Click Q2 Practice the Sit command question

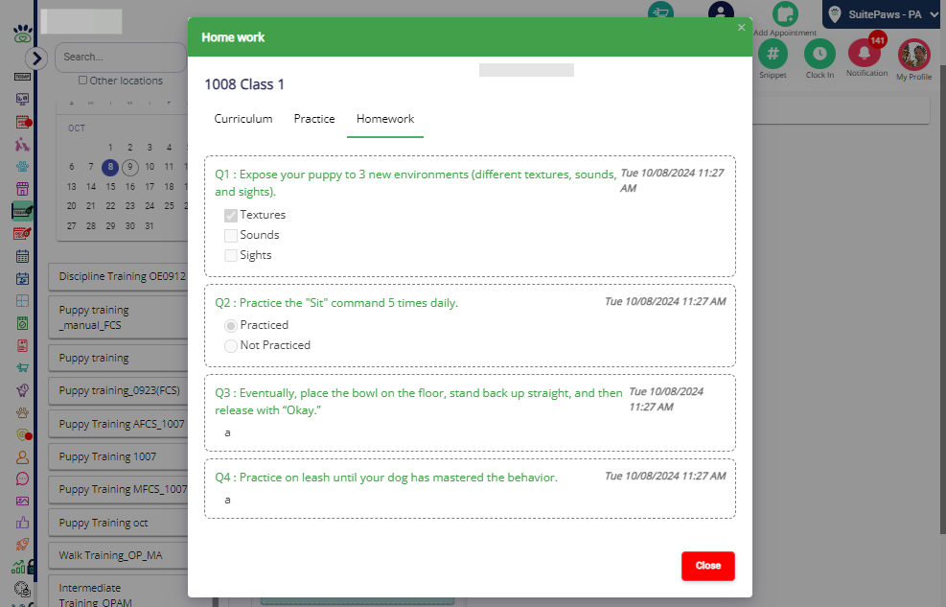point(336,303)
